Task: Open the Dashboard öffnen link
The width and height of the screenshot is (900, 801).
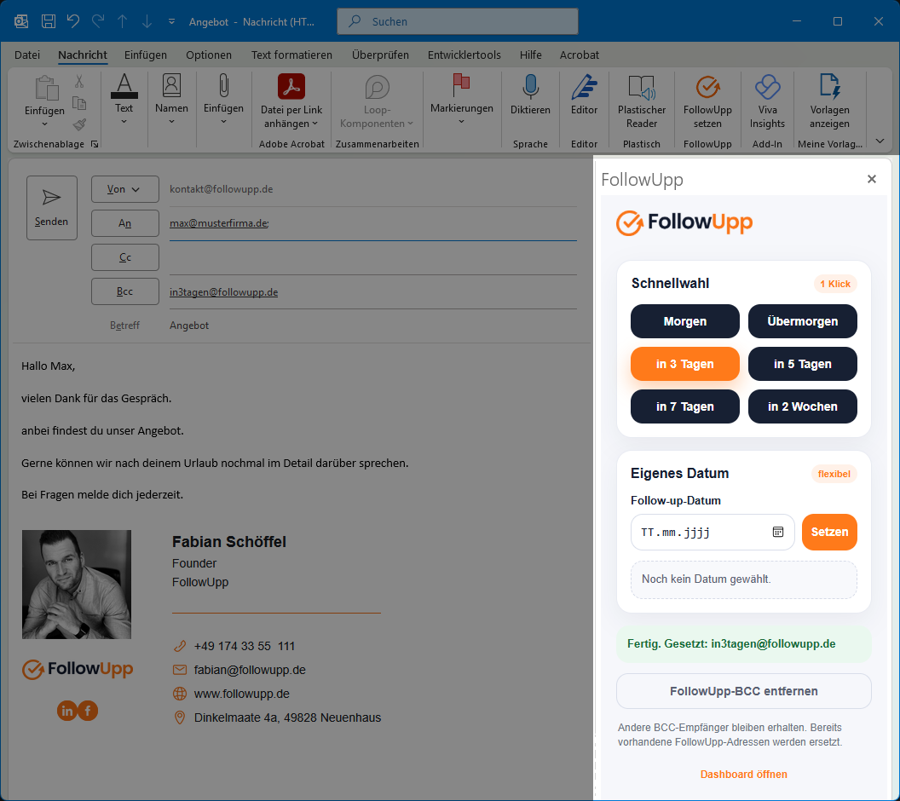Action: pyautogui.click(x=744, y=775)
